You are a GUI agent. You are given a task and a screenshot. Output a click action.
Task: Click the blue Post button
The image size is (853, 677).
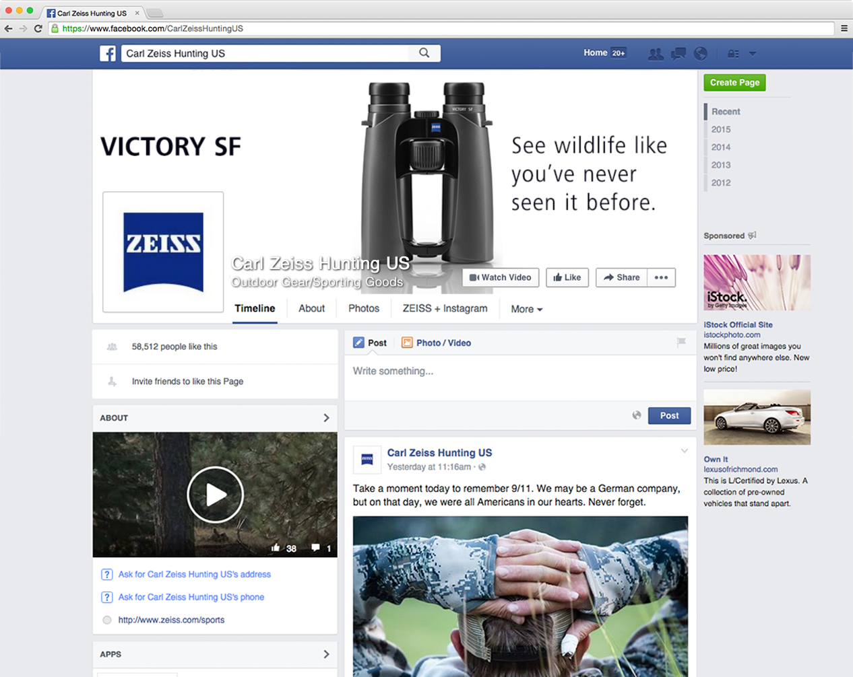pyautogui.click(x=669, y=415)
